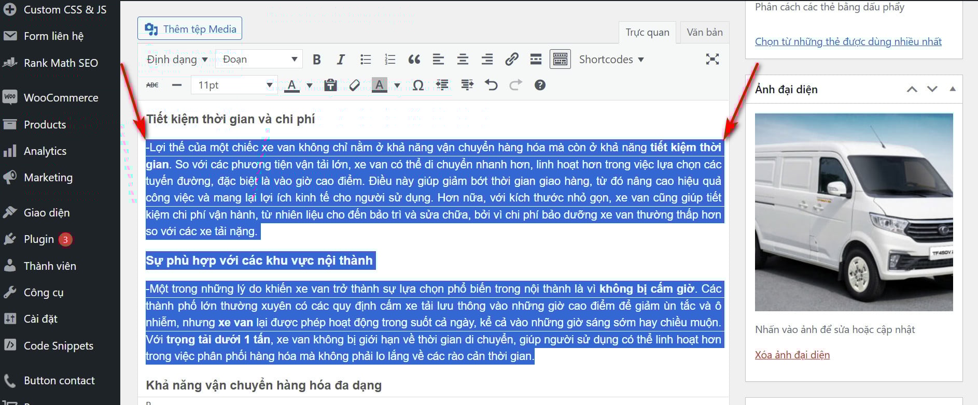The height and width of the screenshot is (405, 978).
Task: Align text left
Action: [438, 60]
